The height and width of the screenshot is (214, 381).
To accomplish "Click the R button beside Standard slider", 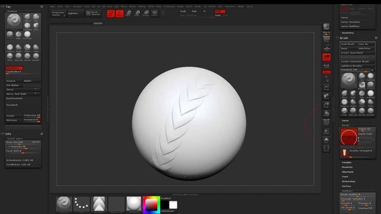I will [371, 70].
